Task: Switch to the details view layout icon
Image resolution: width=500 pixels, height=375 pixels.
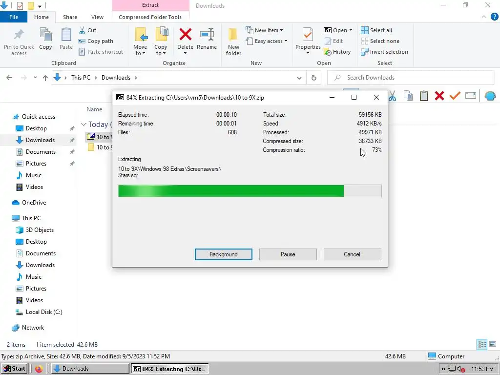Action: 482,344
